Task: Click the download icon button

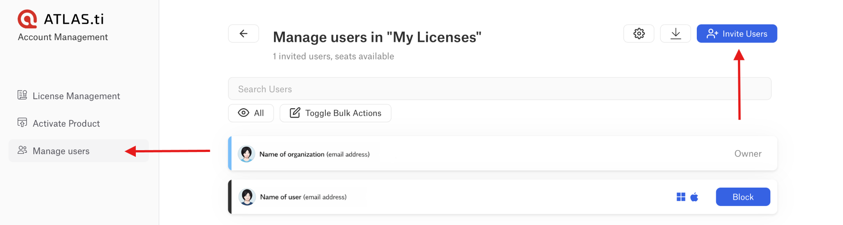Action: 675,33
